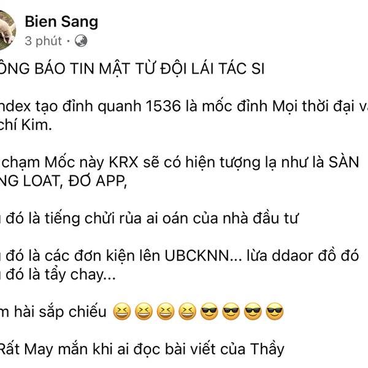Select the first sunglasses emoji
This screenshot has height=368, width=368.
click(x=209, y=312)
